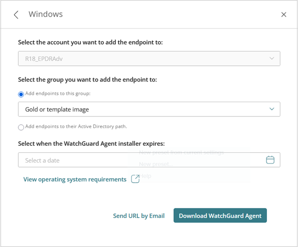Click the external-link icon beside system requirements

(135, 179)
